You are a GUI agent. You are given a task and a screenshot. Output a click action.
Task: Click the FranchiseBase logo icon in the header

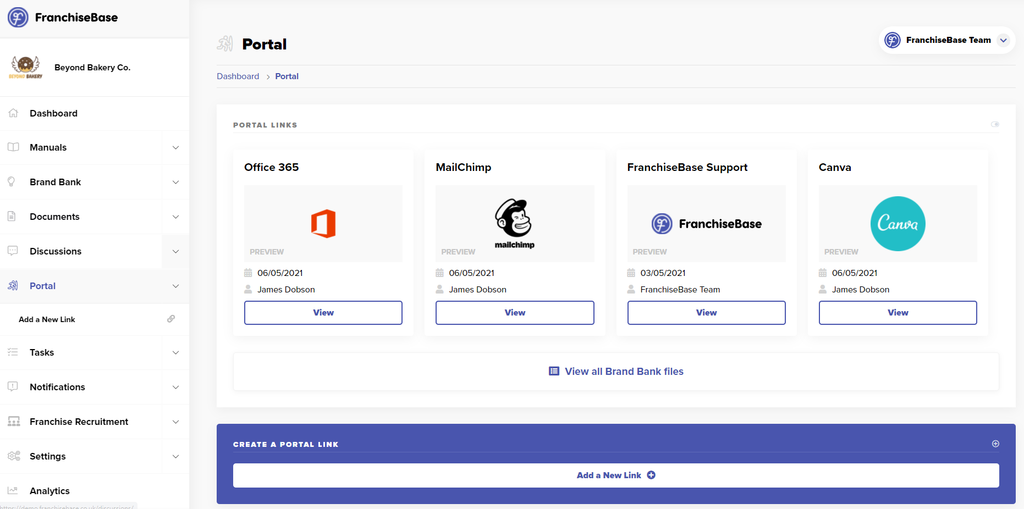click(x=18, y=18)
